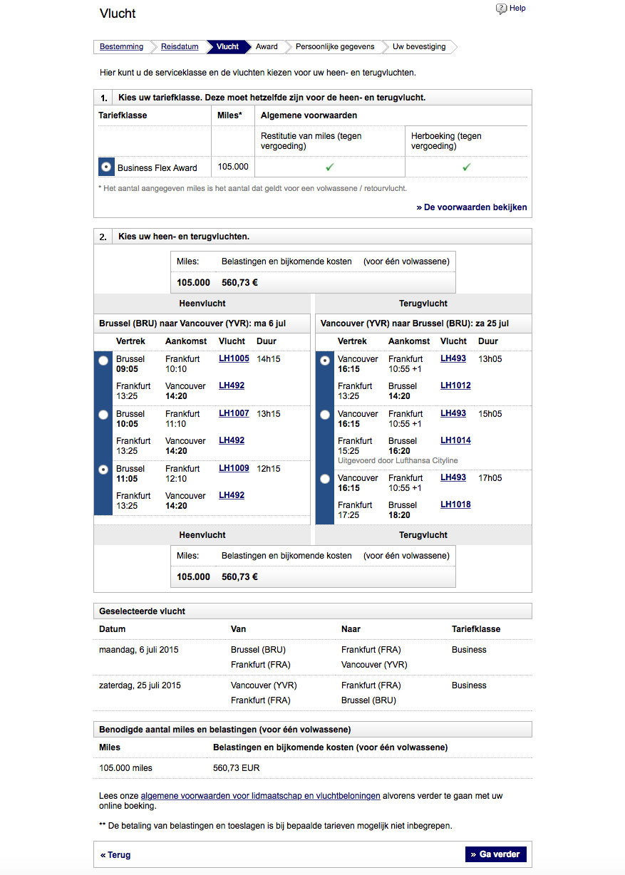Pick return flight arriving Brussels at 18:20
Image resolution: width=625 pixels, height=875 pixels.
tap(326, 480)
